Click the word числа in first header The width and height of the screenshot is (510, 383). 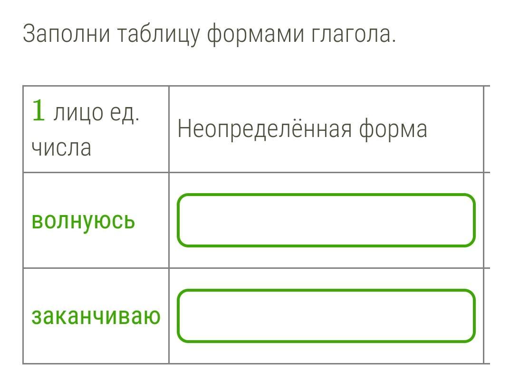click(61, 148)
